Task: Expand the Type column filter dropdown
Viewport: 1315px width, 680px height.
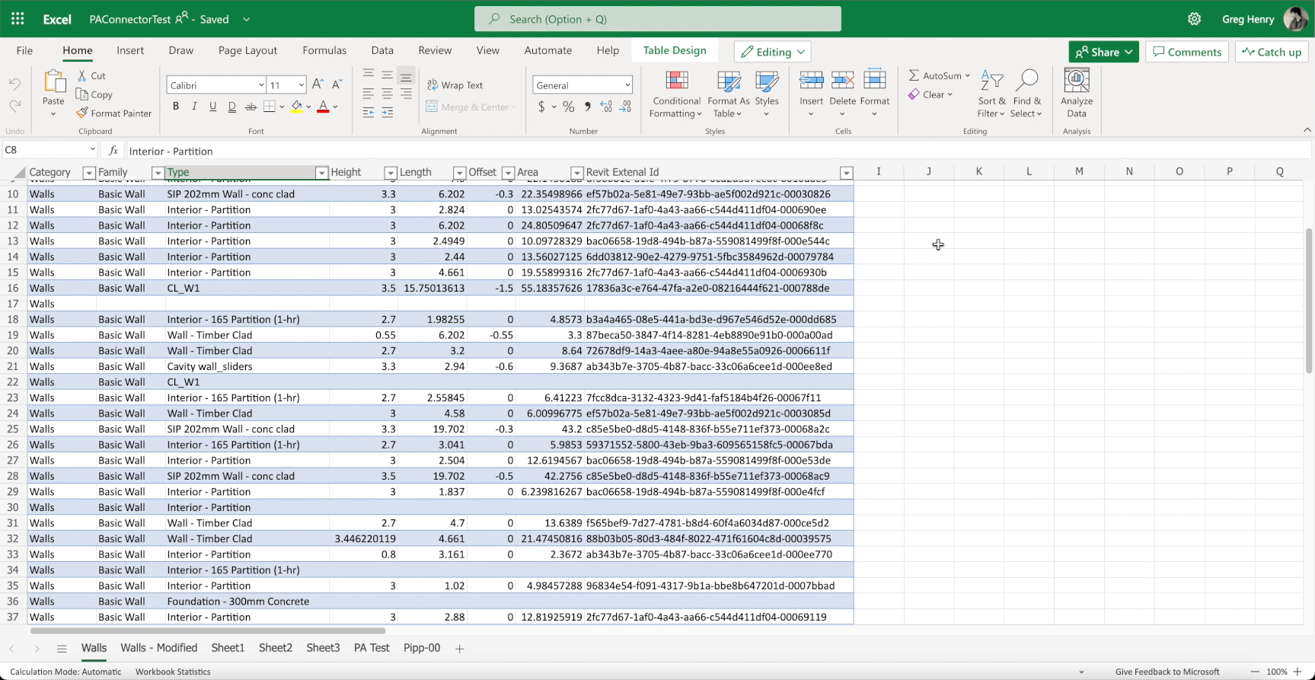Action: [321, 173]
